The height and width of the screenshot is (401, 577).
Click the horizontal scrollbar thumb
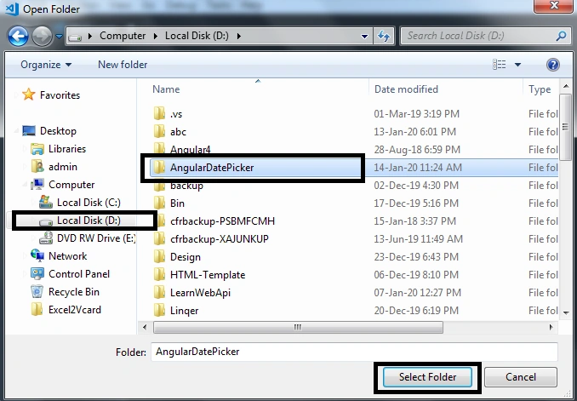point(298,327)
